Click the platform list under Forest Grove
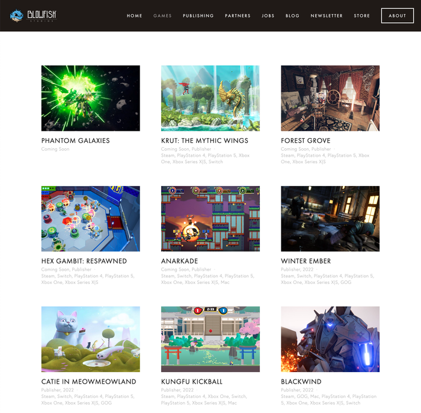Image resolution: width=421 pixels, height=413 pixels. tap(325, 158)
